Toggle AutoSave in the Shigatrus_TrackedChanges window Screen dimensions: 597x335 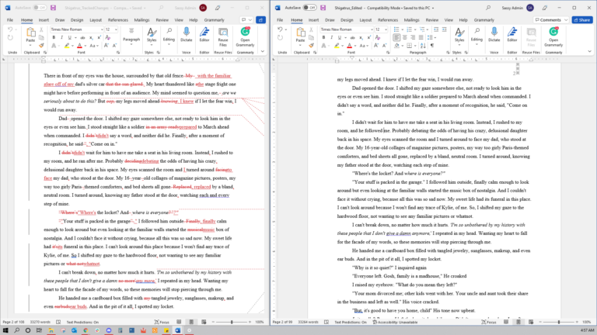pyautogui.click(x=40, y=8)
